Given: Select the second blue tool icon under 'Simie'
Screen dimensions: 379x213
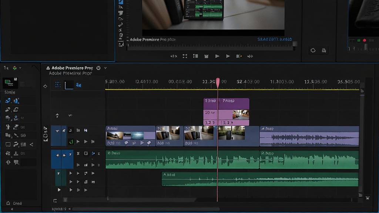Looking at the screenshot, I should (x=16, y=101).
